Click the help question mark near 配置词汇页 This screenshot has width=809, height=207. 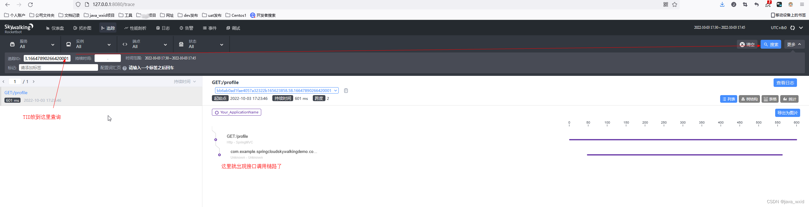coord(125,68)
